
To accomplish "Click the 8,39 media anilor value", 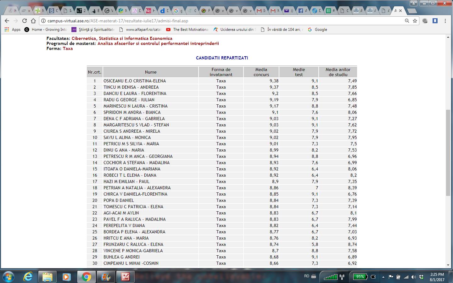I will (x=352, y=188).
